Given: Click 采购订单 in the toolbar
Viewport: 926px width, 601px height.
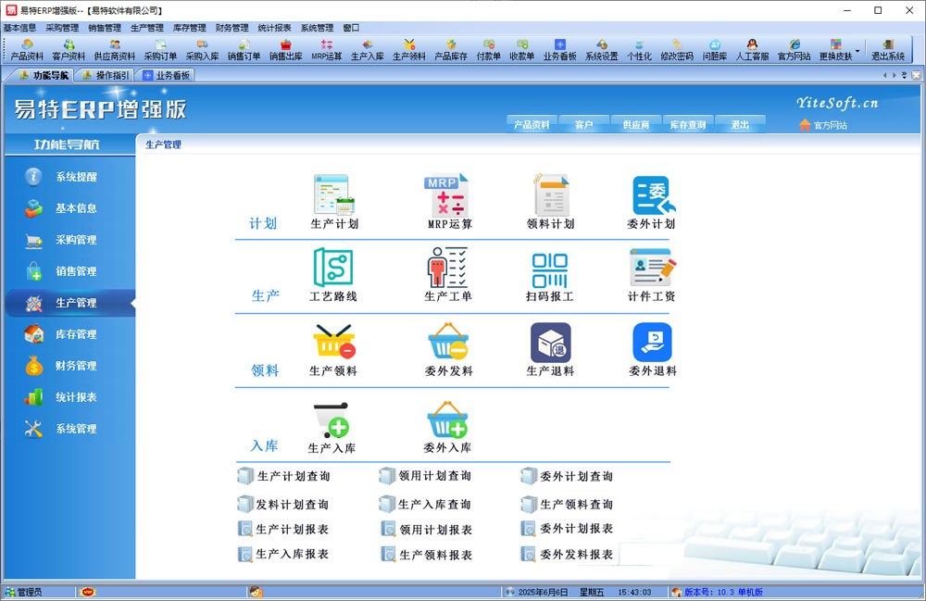Looking at the screenshot, I should [160, 50].
